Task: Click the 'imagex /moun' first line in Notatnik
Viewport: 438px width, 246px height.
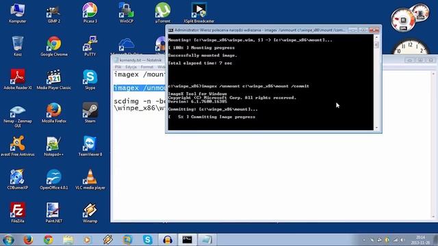Action: coord(140,74)
